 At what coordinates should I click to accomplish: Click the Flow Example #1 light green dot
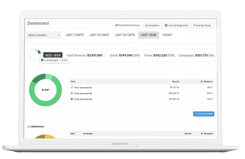click(72, 88)
